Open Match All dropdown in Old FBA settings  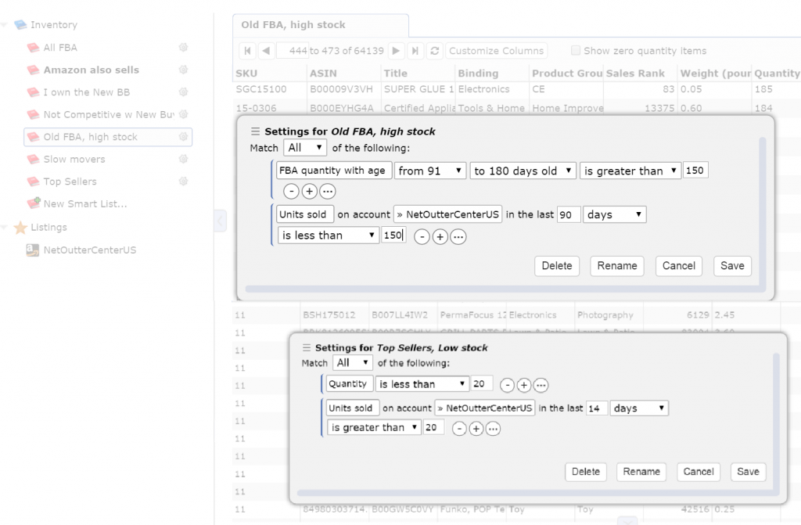click(x=305, y=148)
